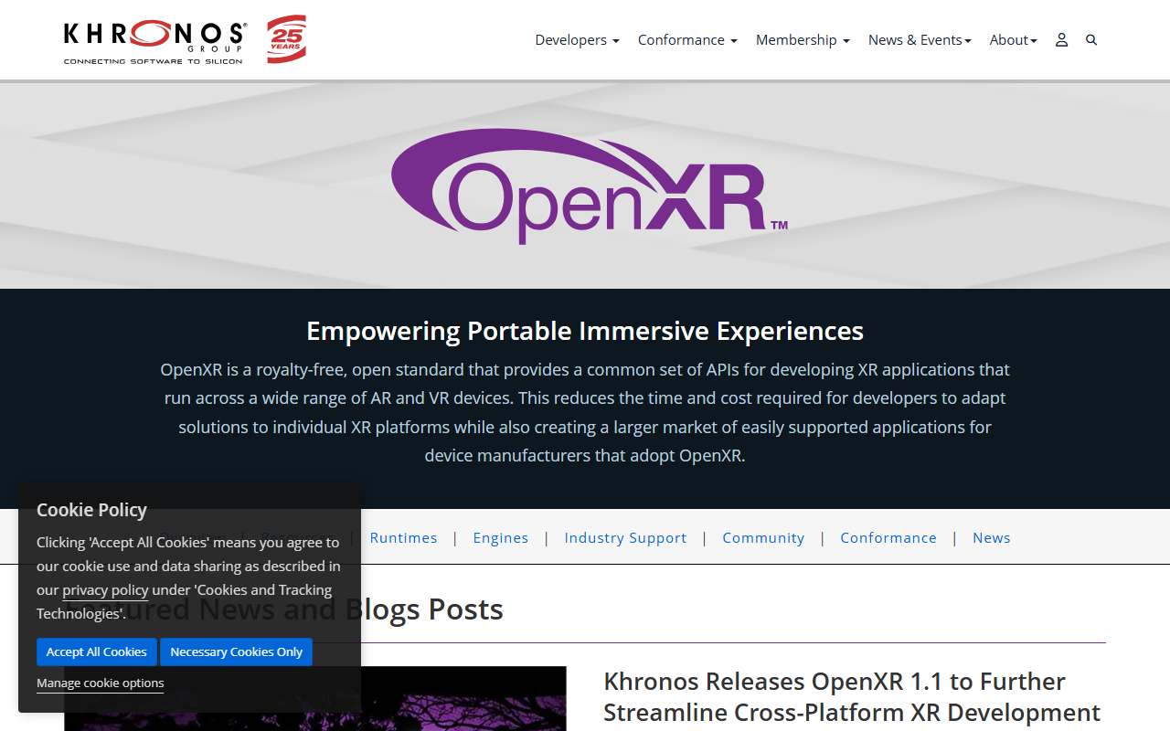Viewport: 1170px width, 731px height.
Task: Go to the Runtimes section tab
Action: point(403,538)
